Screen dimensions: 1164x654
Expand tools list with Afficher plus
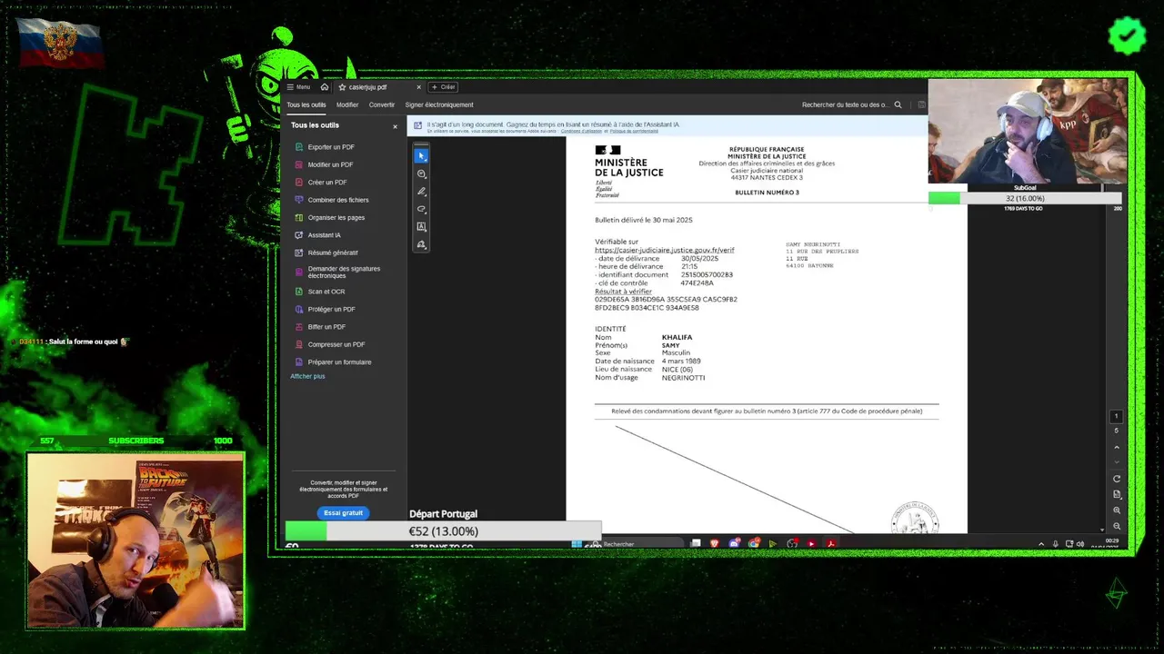point(307,376)
